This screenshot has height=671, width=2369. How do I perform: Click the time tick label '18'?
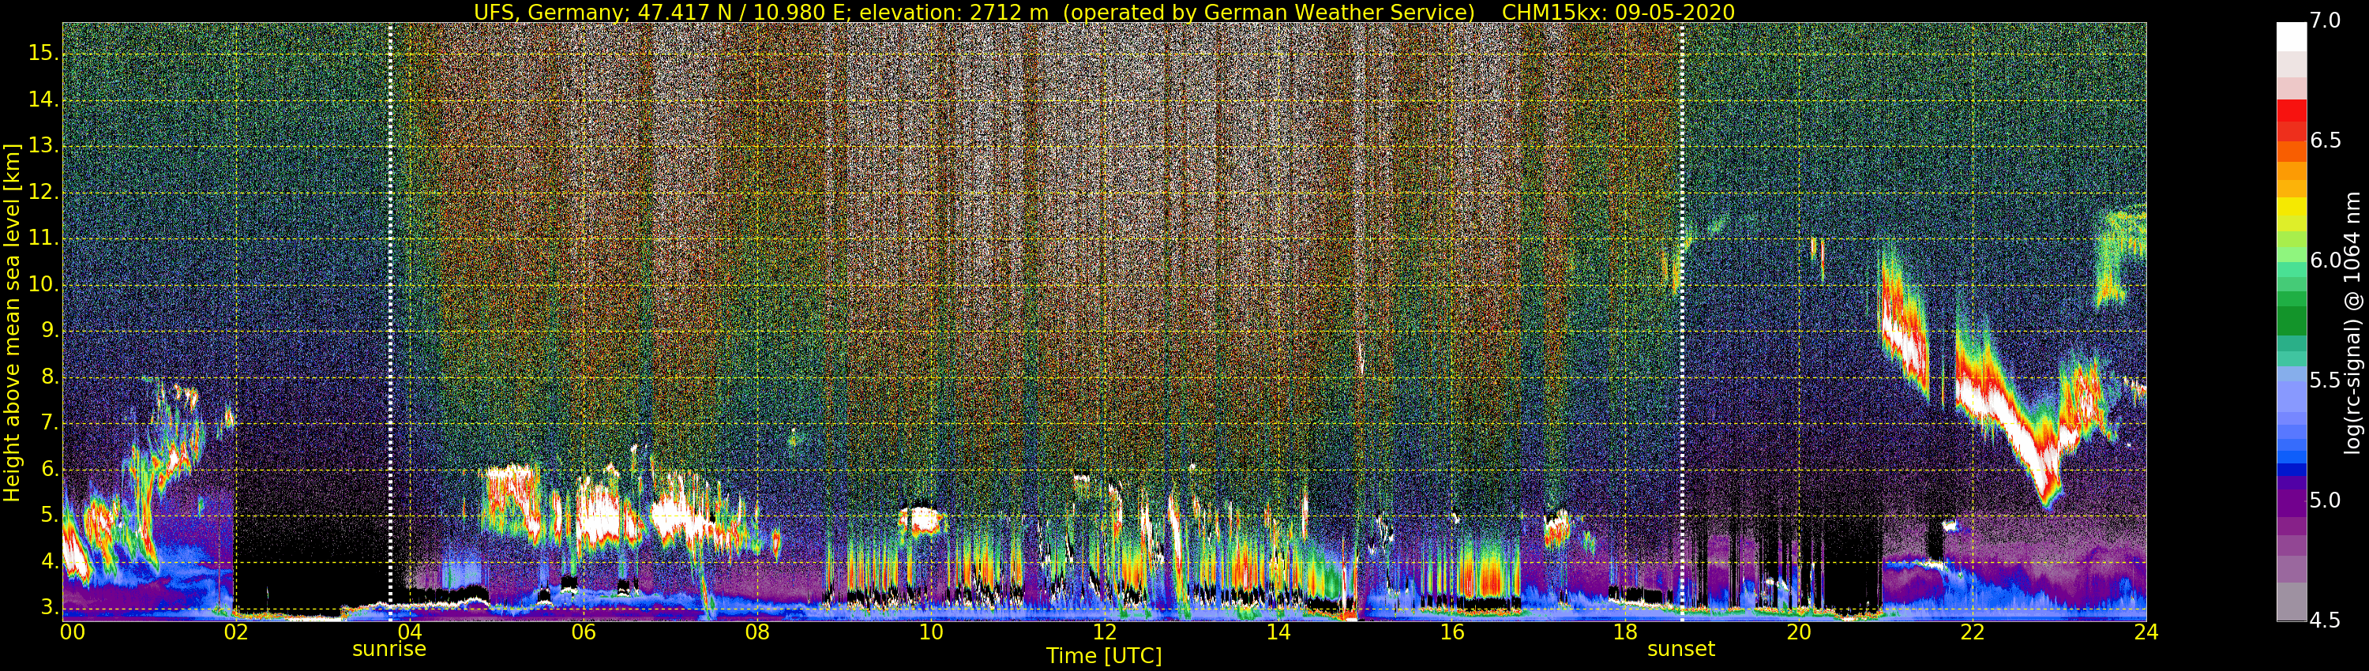[x=1626, y=632]
